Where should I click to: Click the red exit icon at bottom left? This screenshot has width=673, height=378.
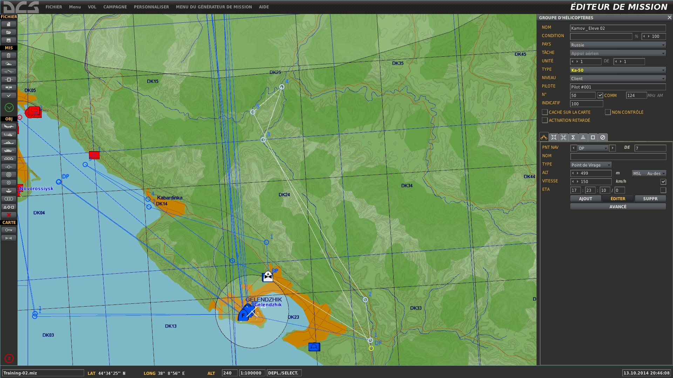pyautogui.click(x=9, y=358)
